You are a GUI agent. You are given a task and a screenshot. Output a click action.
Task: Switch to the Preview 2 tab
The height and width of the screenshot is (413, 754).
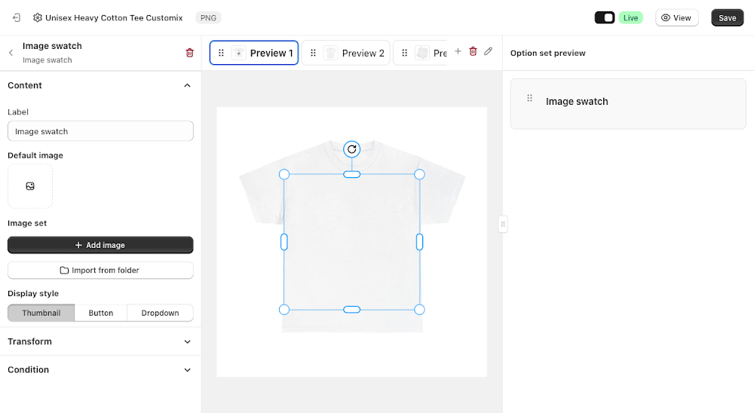point(346,53)
